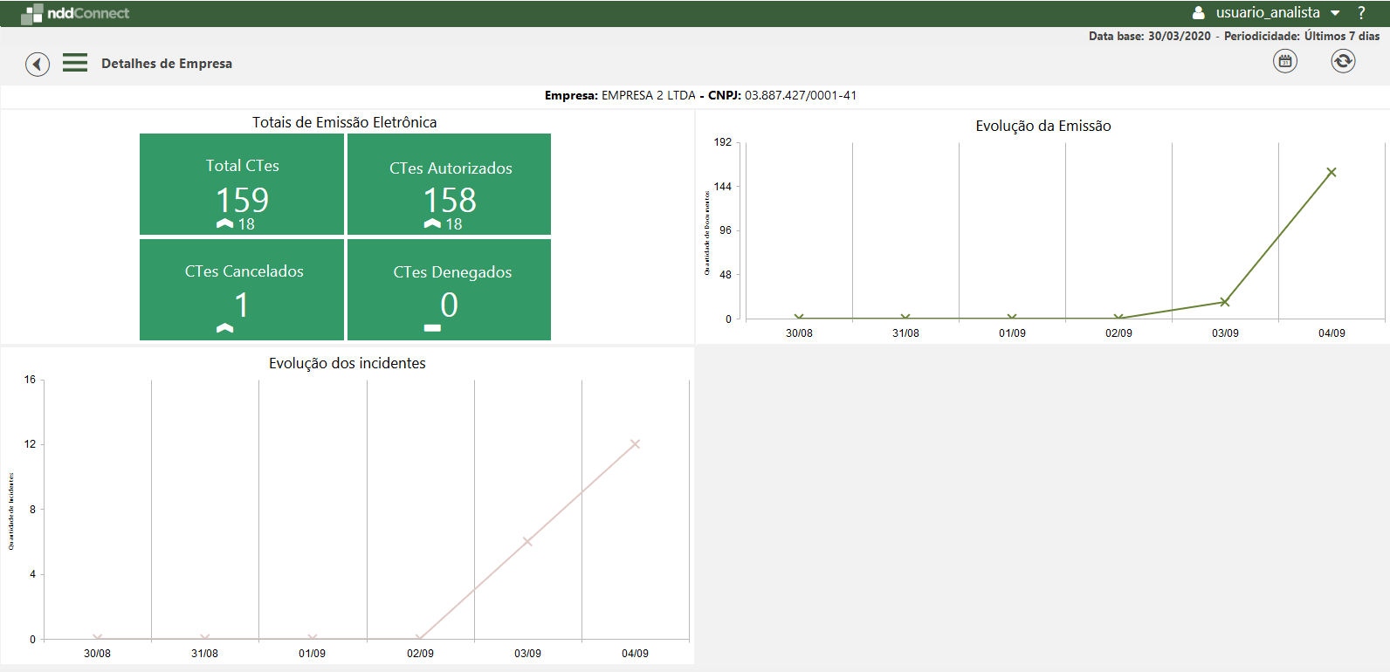This screenshot has width=1390, height=672.
Task: Open the usuario_analista account menu
Action: click(x=1267, y=13)
